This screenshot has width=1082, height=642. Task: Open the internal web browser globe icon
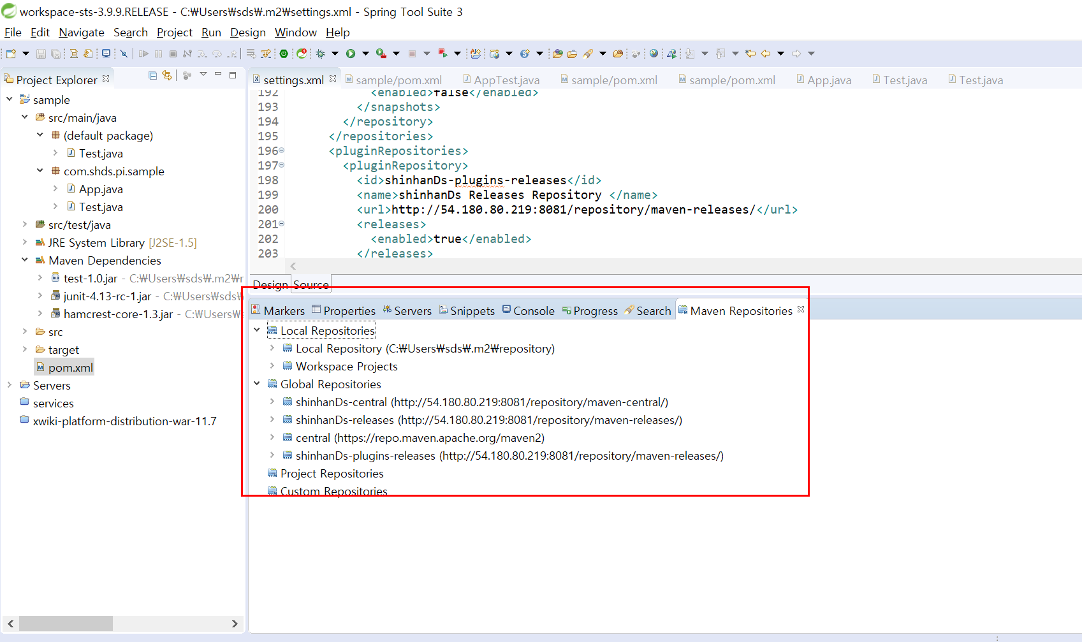[x=654, y=54]
